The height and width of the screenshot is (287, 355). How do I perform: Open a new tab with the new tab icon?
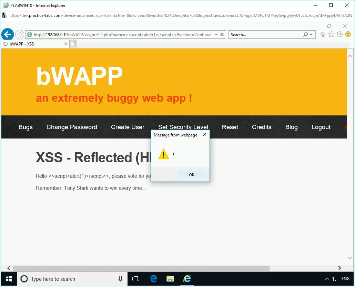tap(73, 43)
